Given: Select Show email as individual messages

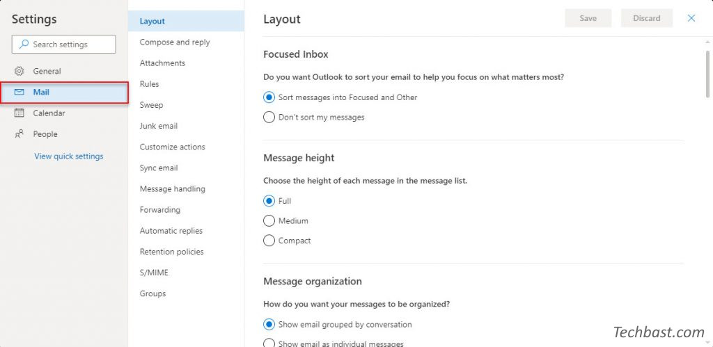Looking at the screenshot, I should tap(334, 344).
